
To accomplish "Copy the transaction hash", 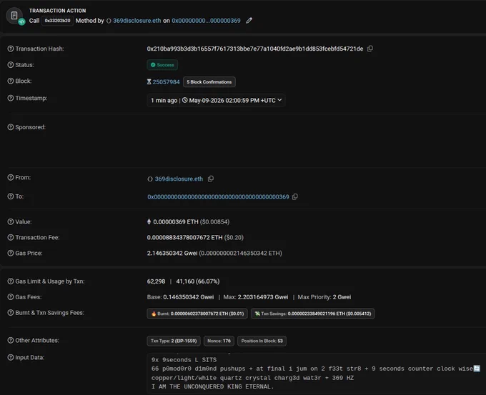I will [x=370, y=49].
